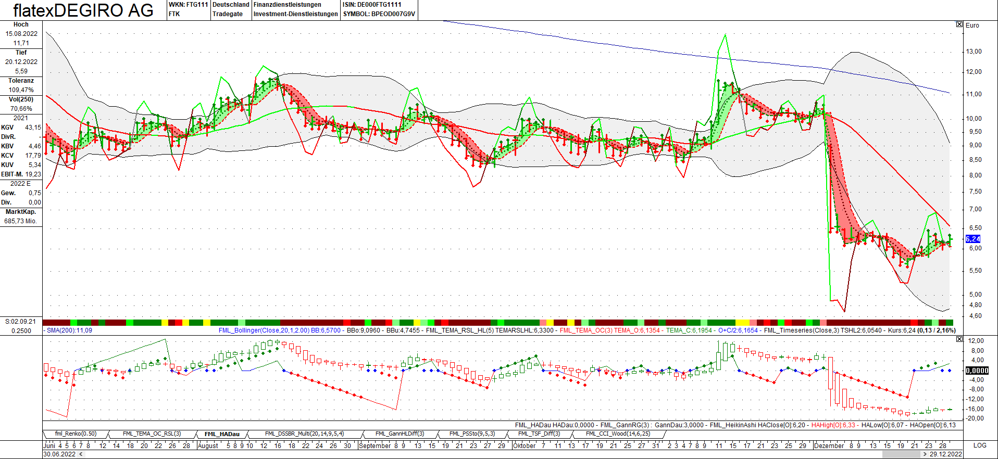Screen dimensions: 998x459
Task: Switch to the FML_GannHLDiff(3) tab
Action: coord(400,434)
